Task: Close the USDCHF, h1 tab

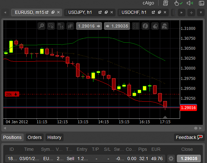Action: point(165,12)
